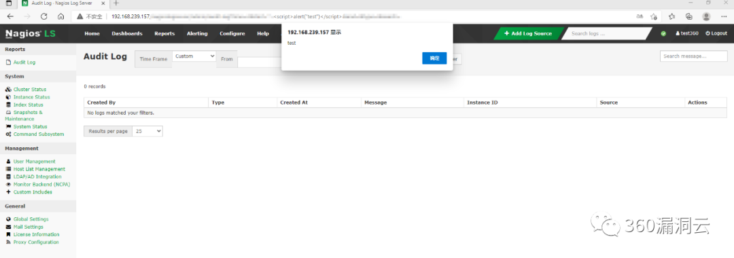Open the Instance Status link
The image size is (734, 258).
click(x=32, y=97)
